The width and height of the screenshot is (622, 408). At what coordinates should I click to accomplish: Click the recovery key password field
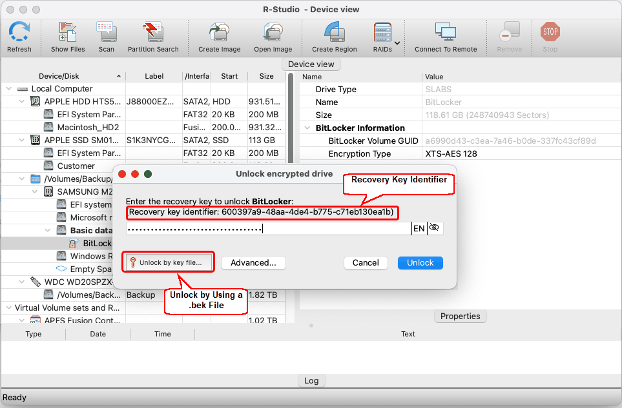click(x=269, y=228)
